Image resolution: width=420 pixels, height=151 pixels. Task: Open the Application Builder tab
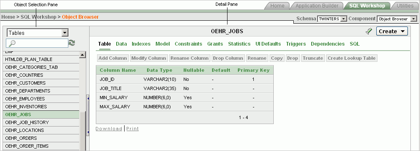point(317,6)
